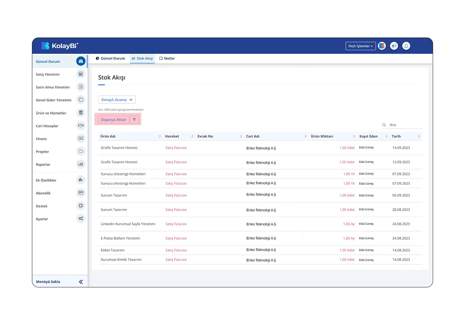
Task: Expand Detaylı Arama dropdown
Action: (117, 100)
